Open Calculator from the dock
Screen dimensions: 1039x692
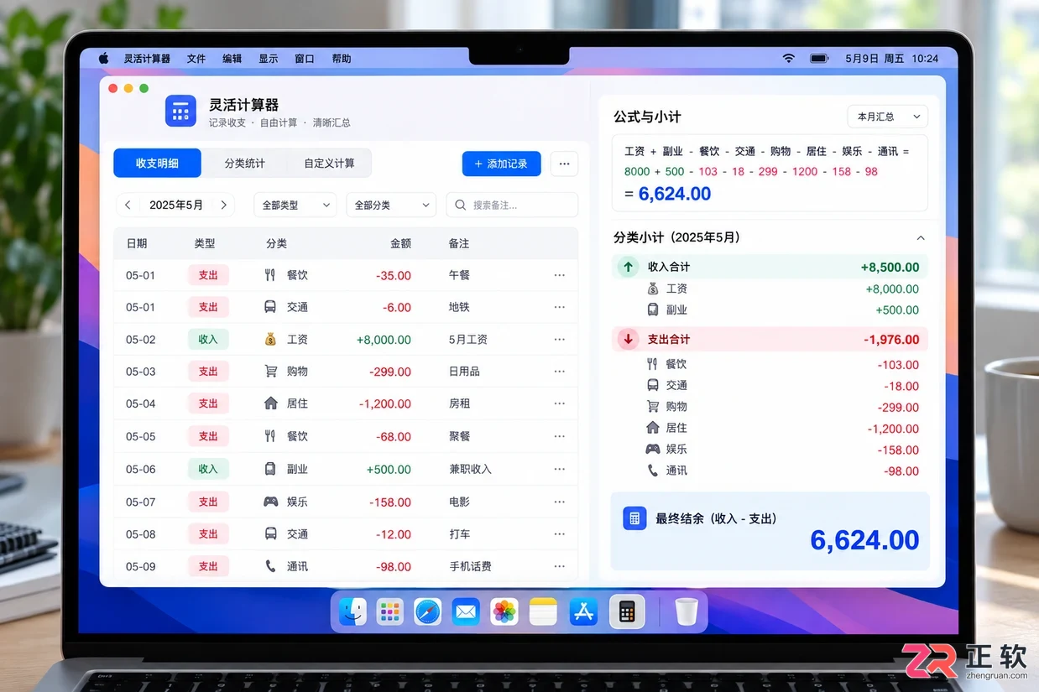tap(626, 612)
